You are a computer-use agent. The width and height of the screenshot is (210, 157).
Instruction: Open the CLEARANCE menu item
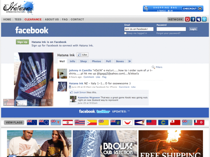tap(33, 20)
